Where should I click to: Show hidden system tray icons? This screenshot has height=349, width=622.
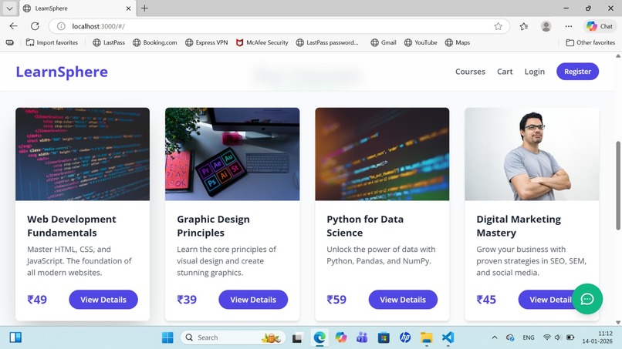click(x=494, y=337)
